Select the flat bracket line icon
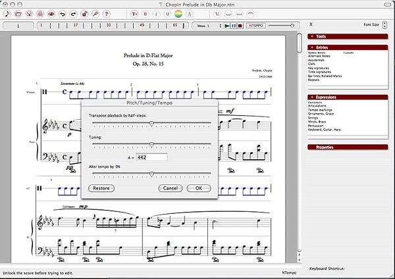 240,14
